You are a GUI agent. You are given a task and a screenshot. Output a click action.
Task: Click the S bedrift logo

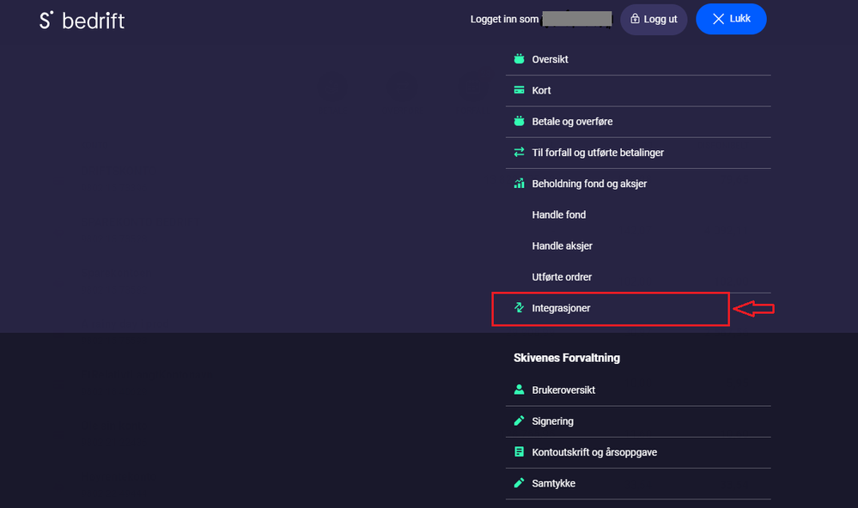coord(82,20)
